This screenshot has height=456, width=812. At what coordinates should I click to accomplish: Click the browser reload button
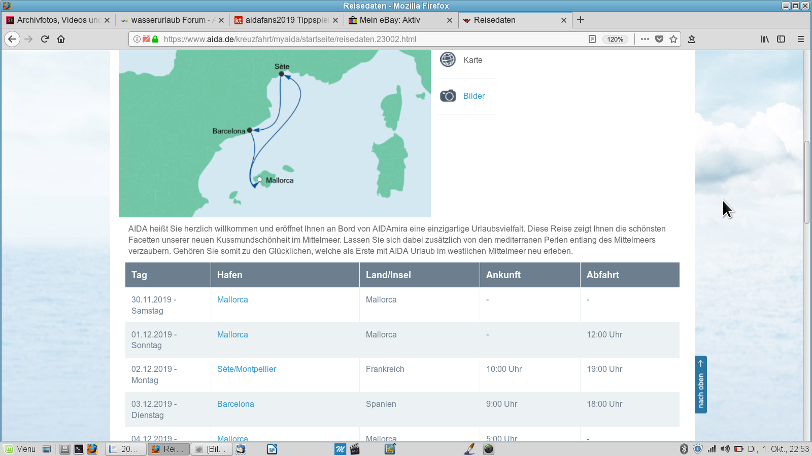pos(45,39)
